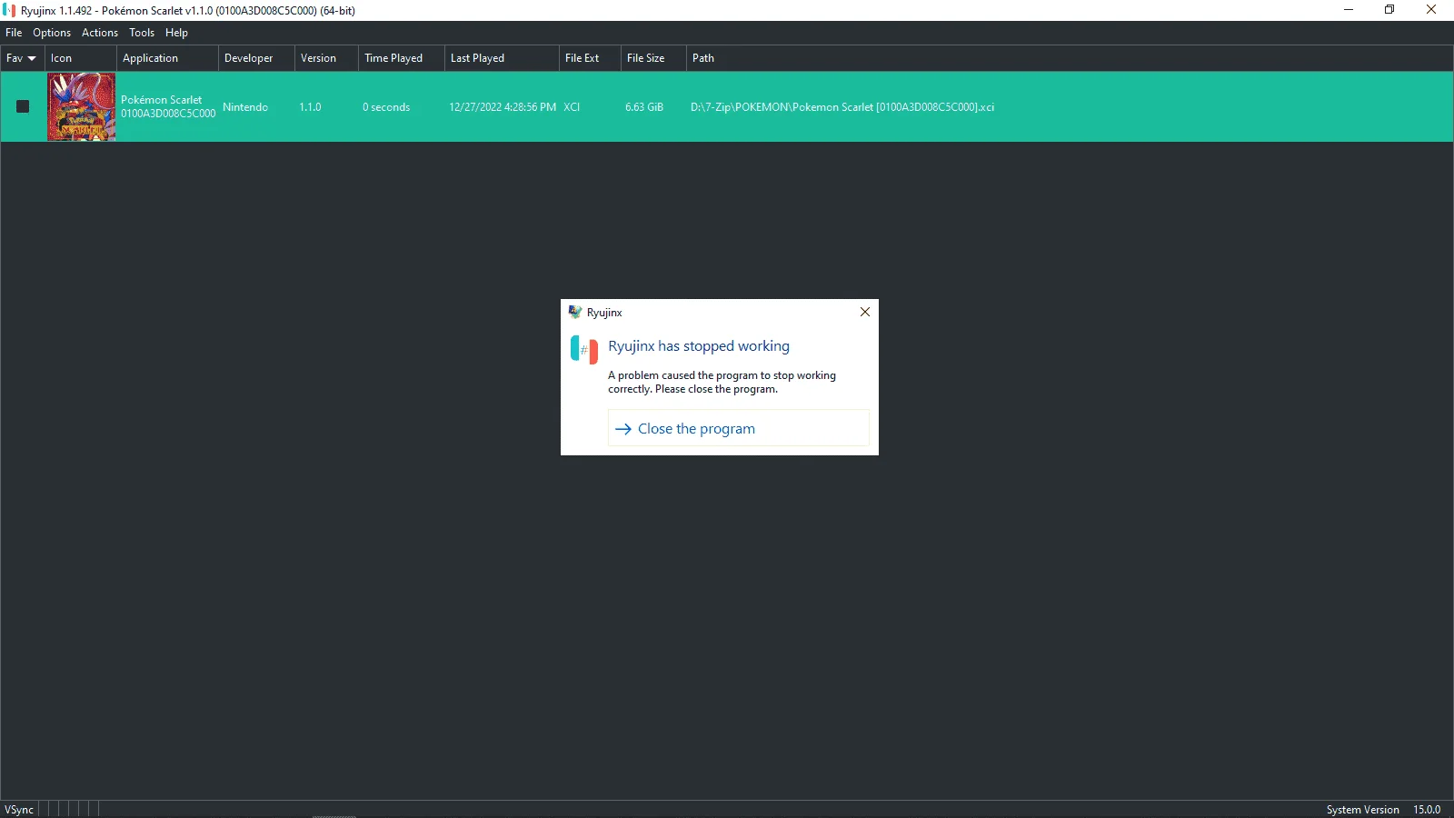Image resolution: width=1454 pixels, height=818 pixels.
Task: Click the Nintendo developer cell
Action: coord(245,107)
